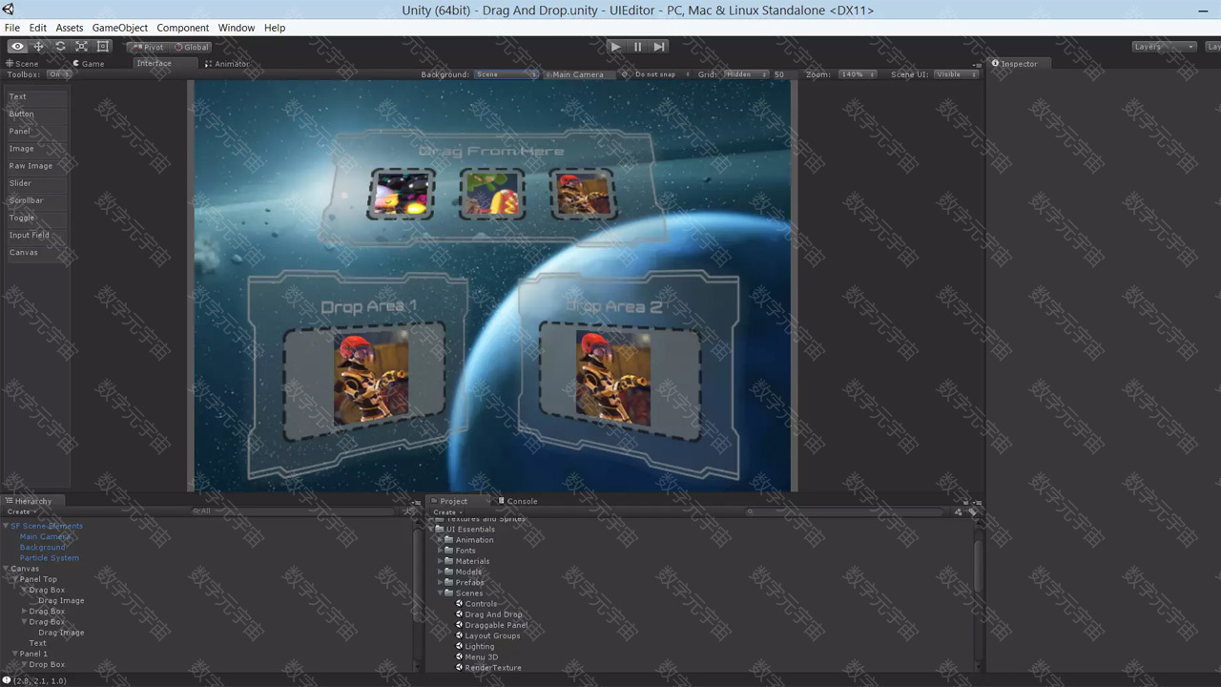Add an Input Field from toolbox
This screenshot has height=687, width=1221.
[x=37, y=235]
